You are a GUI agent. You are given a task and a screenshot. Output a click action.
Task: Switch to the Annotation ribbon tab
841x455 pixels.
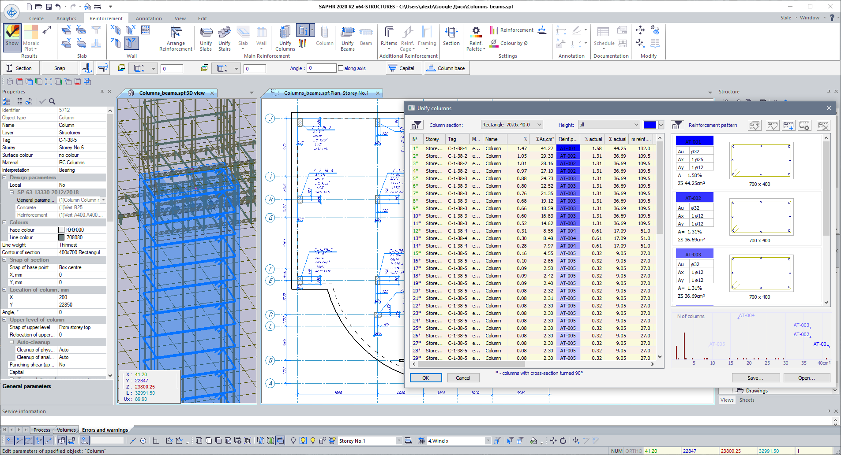click(x=149, y=18)
